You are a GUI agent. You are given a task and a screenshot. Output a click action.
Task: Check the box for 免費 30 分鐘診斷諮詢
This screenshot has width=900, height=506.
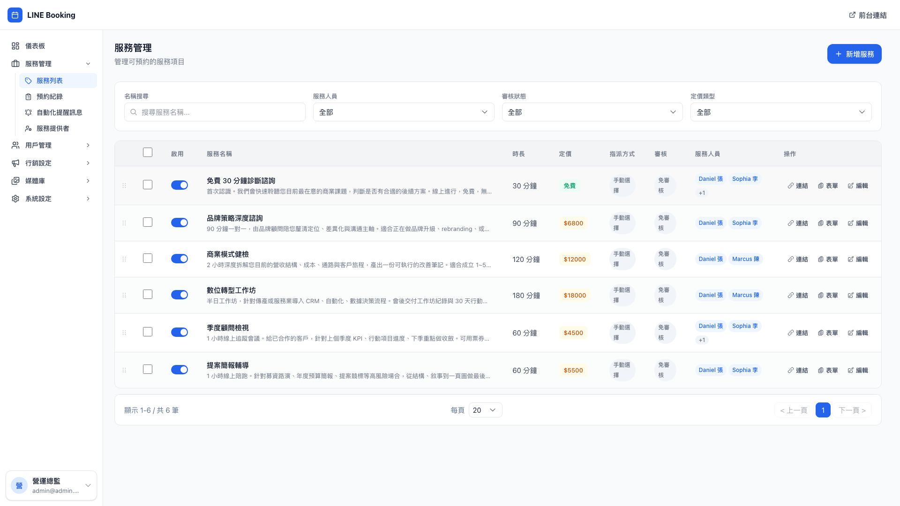tap(148, 185)
